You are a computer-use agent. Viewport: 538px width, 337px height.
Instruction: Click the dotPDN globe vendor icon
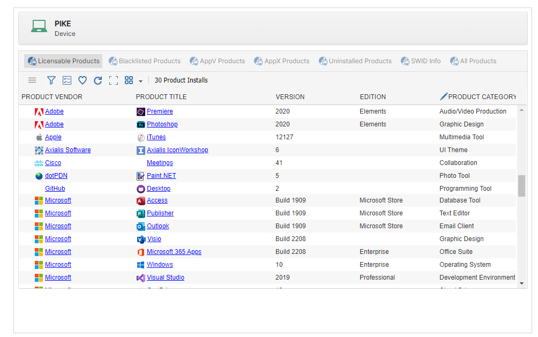click(39, 176)
